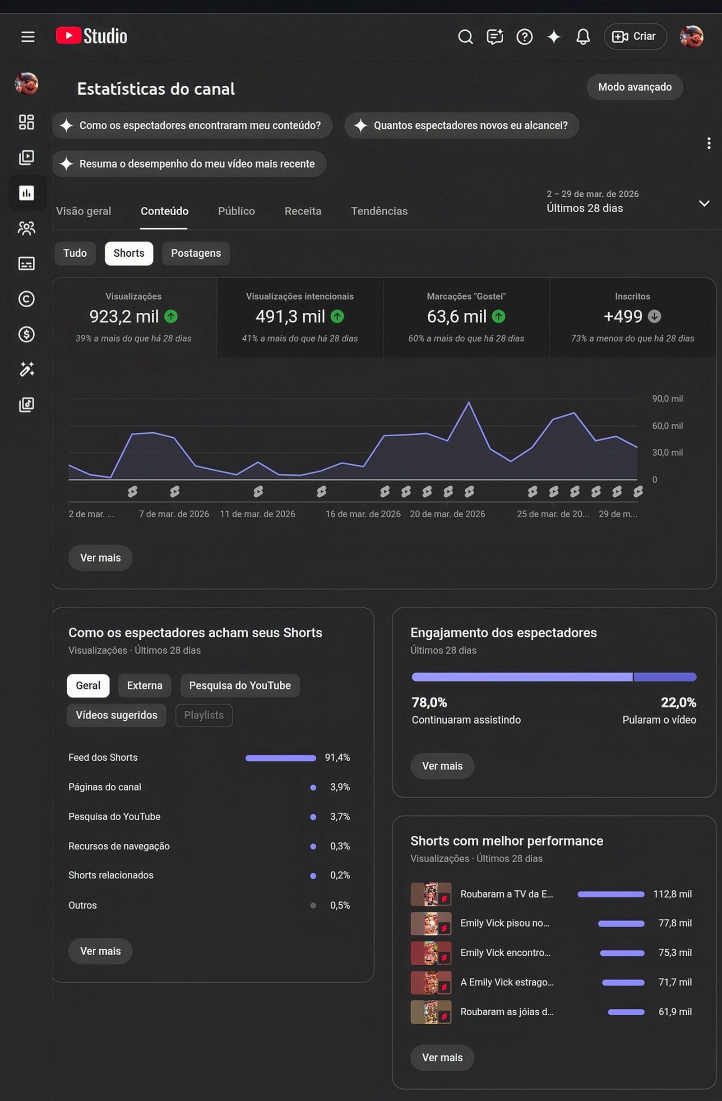
Task: Open the hamburger navigation menu
Action: tap(28, 37)
